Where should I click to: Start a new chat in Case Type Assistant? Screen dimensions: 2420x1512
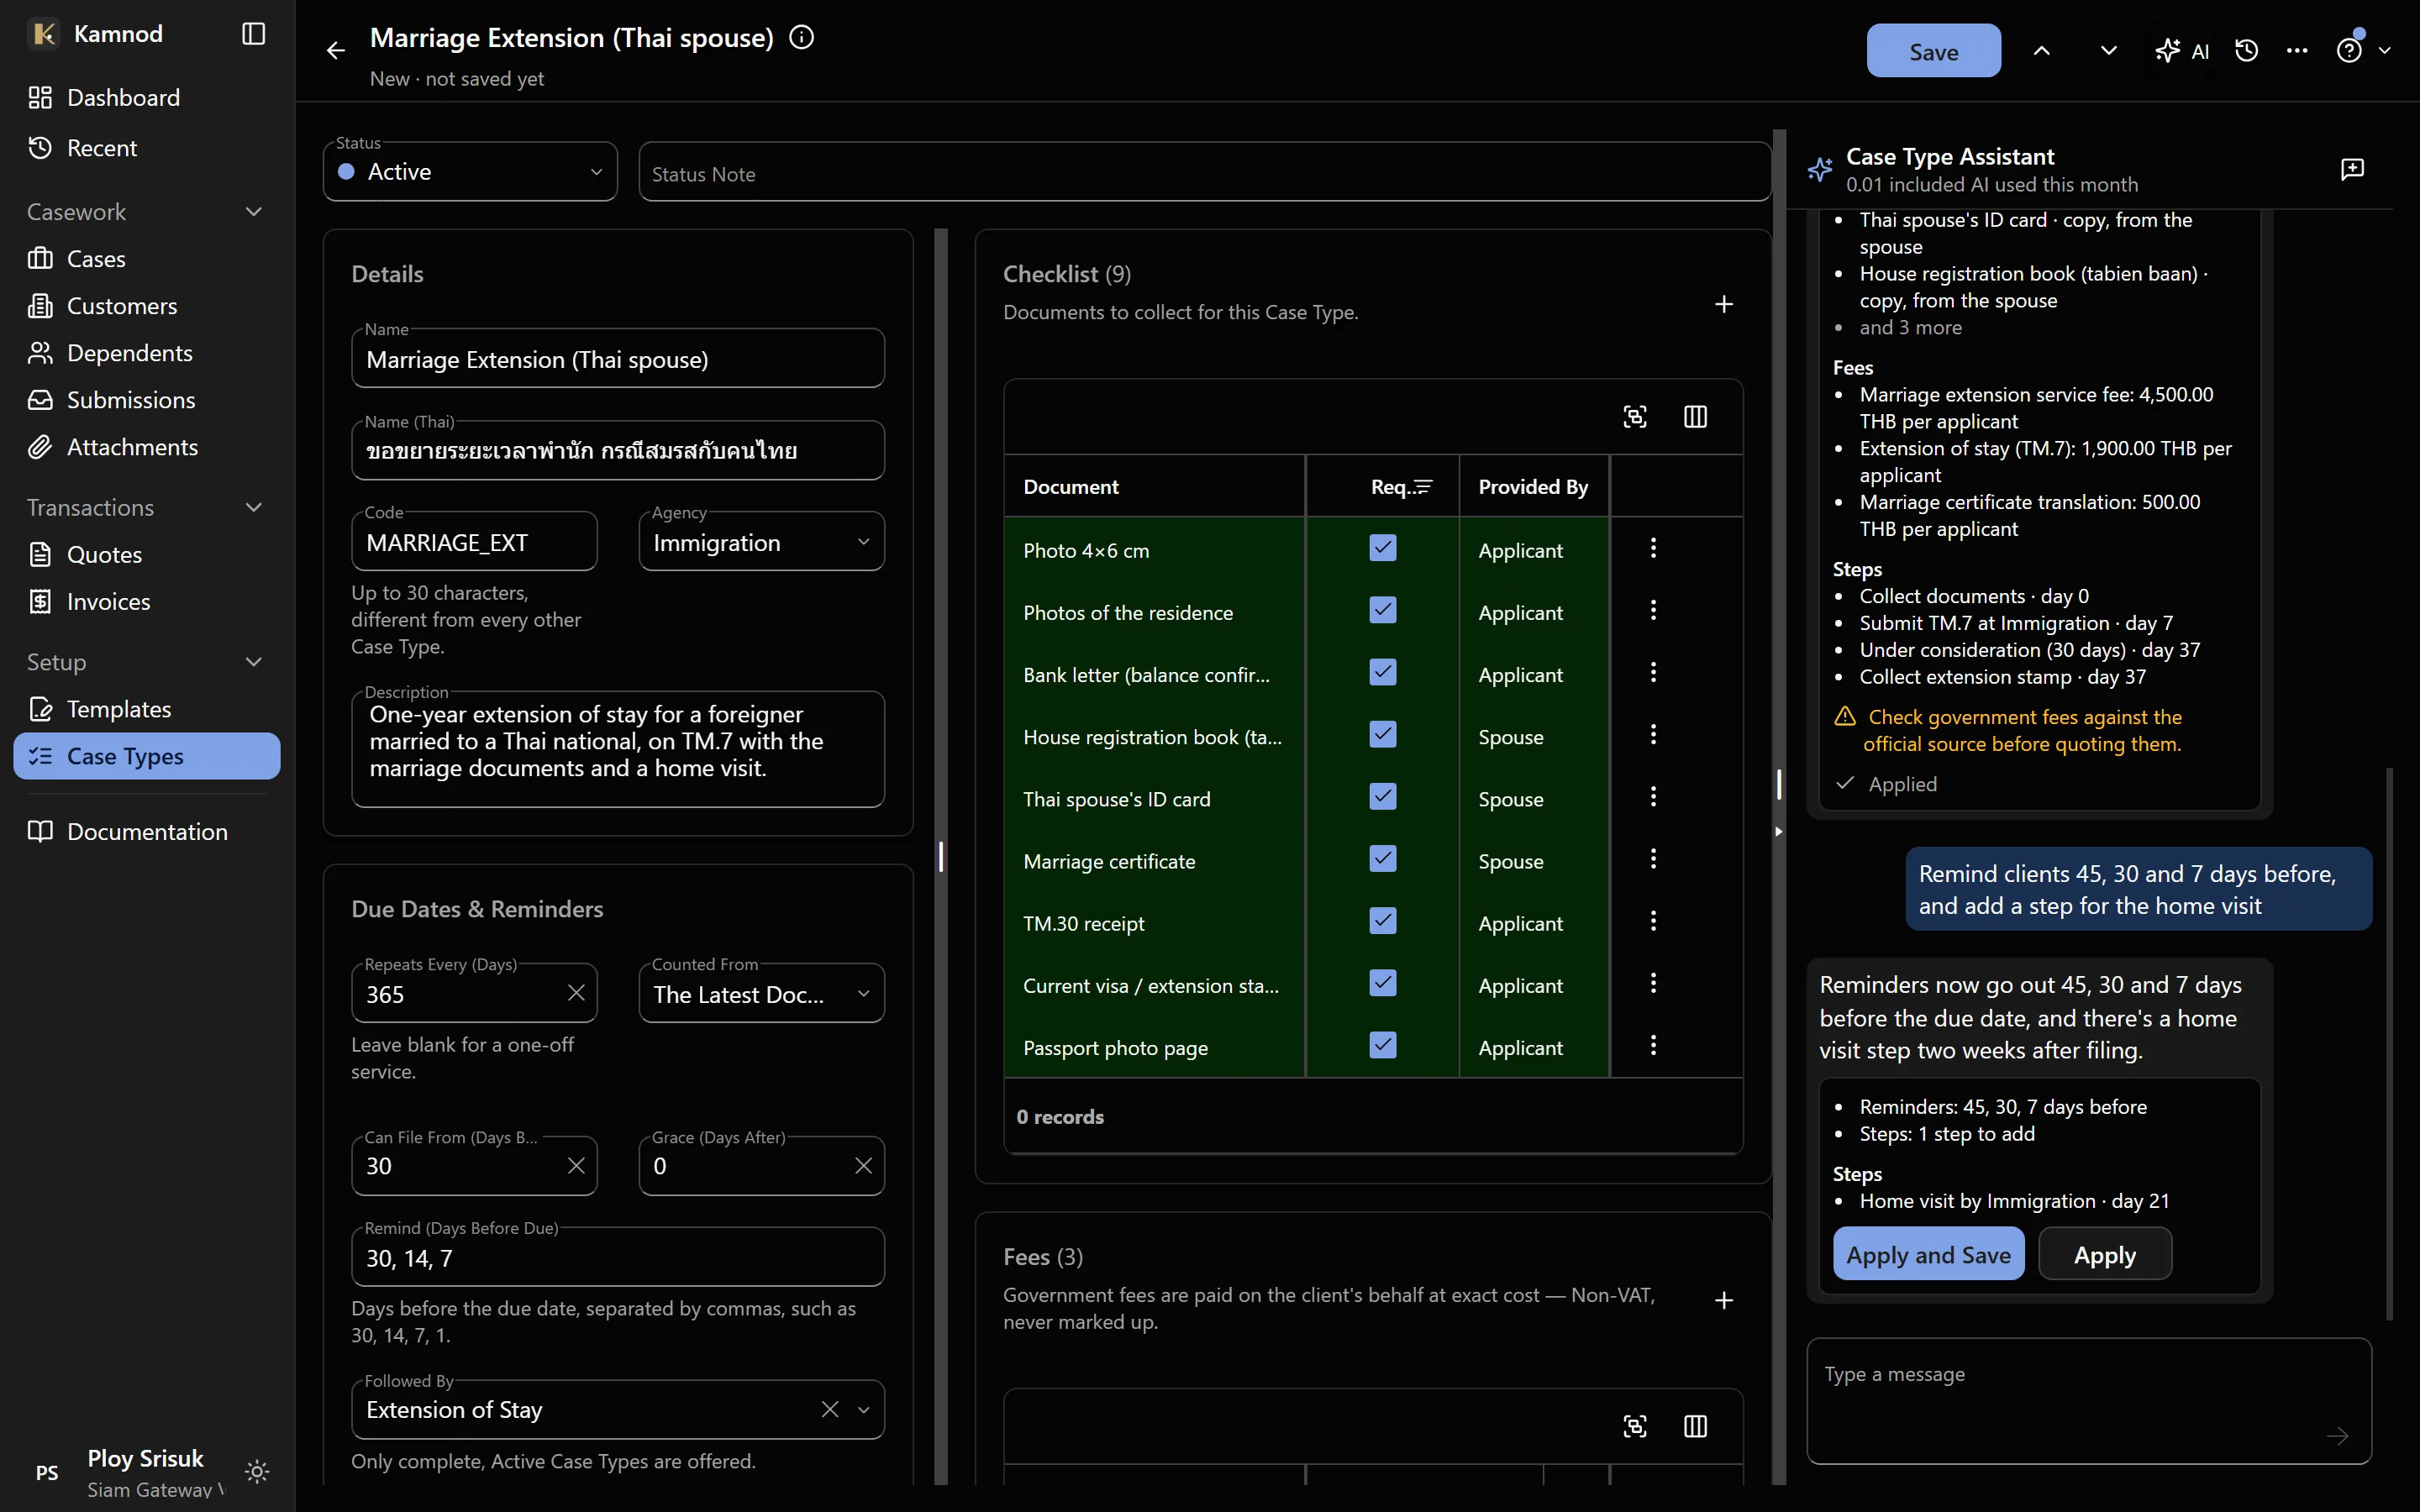(2352, 169)
